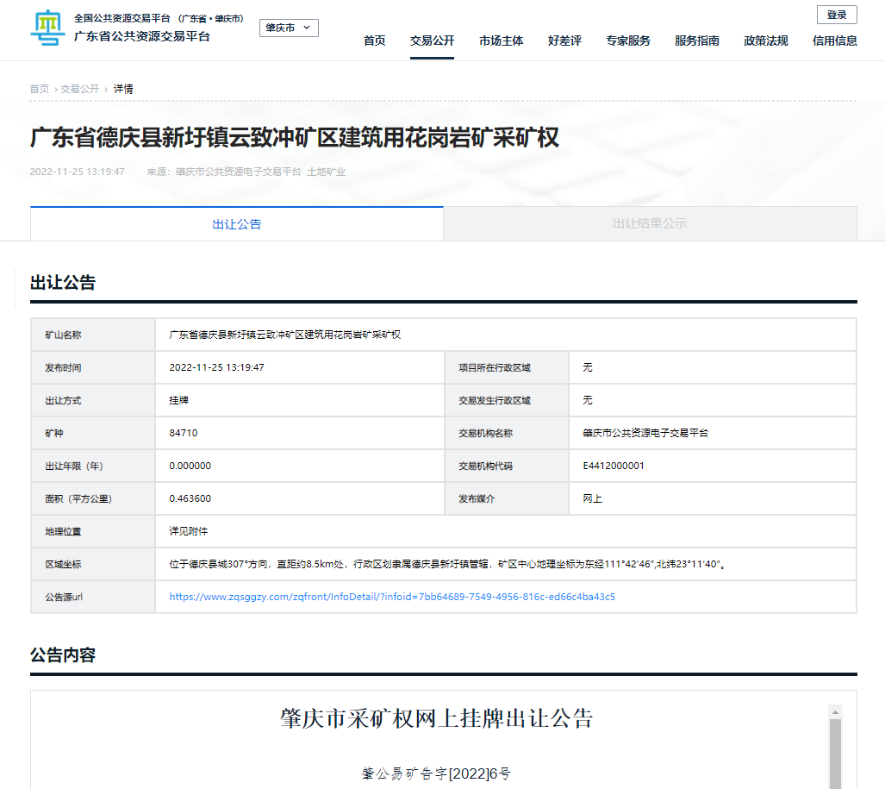This screenshot has height=789, width=885.
Task: Go to 首页 in navigation menu
Action: click(375, 41)
